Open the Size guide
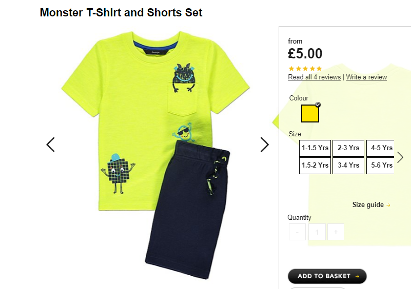The image size is (411, 289). click(368, 205)
